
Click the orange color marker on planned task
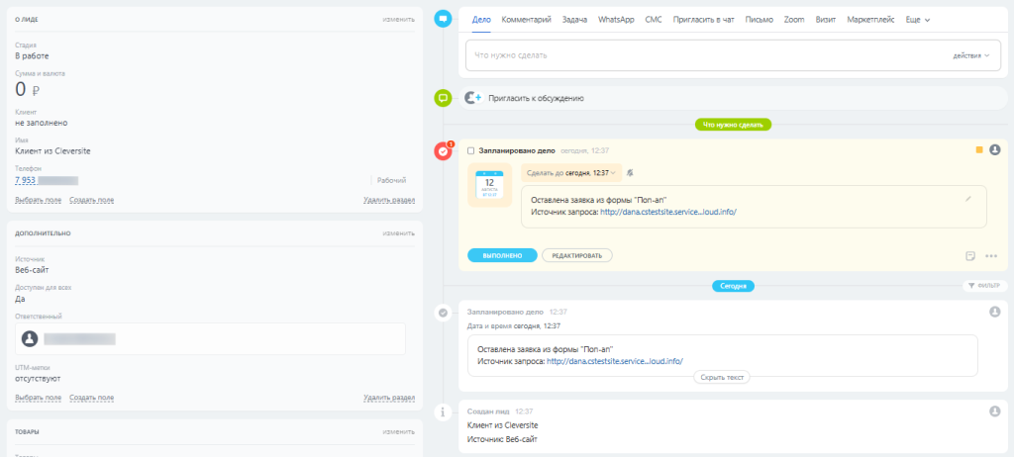point(979,150)
